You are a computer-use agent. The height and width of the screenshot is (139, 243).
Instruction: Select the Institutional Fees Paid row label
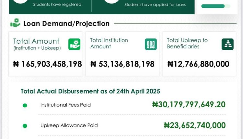65,105
